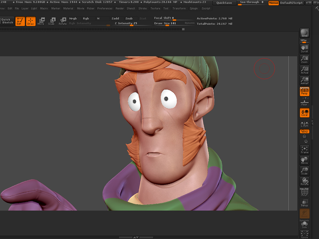Enable PolyF wireframe display
319x239 pixels.
(x=304, y=192)
